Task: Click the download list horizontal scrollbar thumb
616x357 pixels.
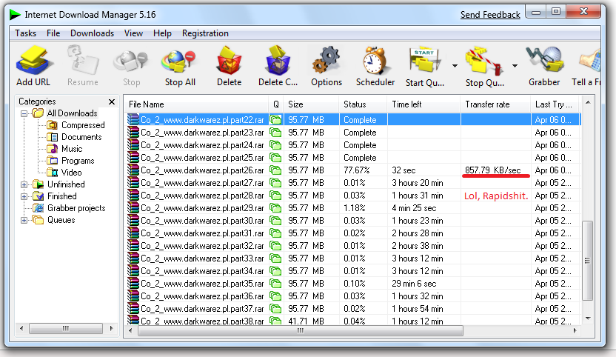Action: tap(301, 330)
